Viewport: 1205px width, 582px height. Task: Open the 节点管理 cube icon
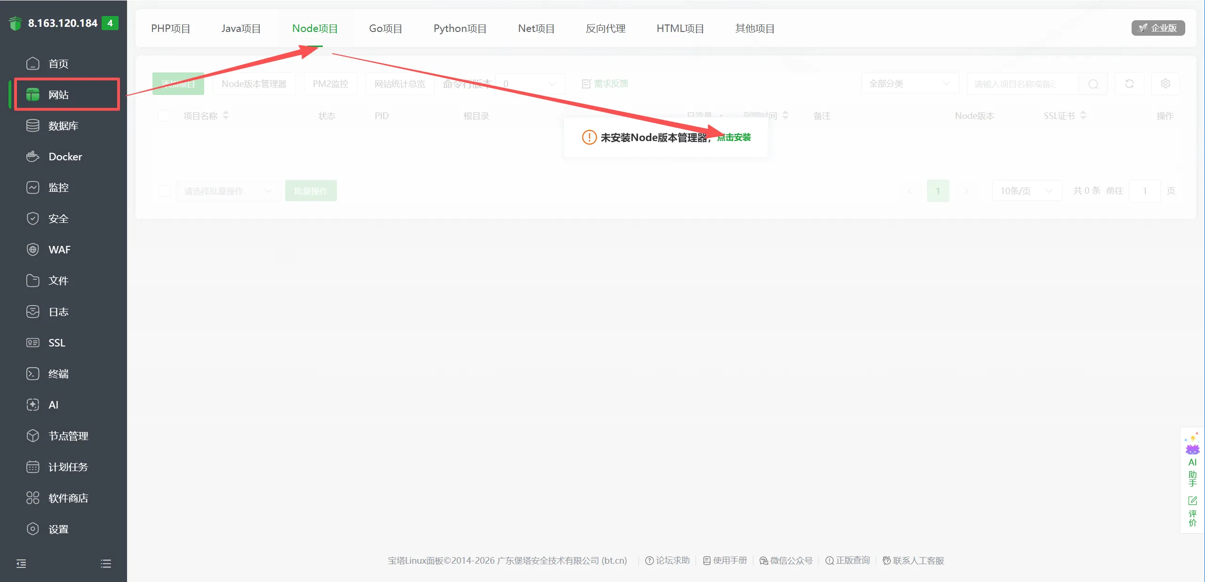coord(32,436)
